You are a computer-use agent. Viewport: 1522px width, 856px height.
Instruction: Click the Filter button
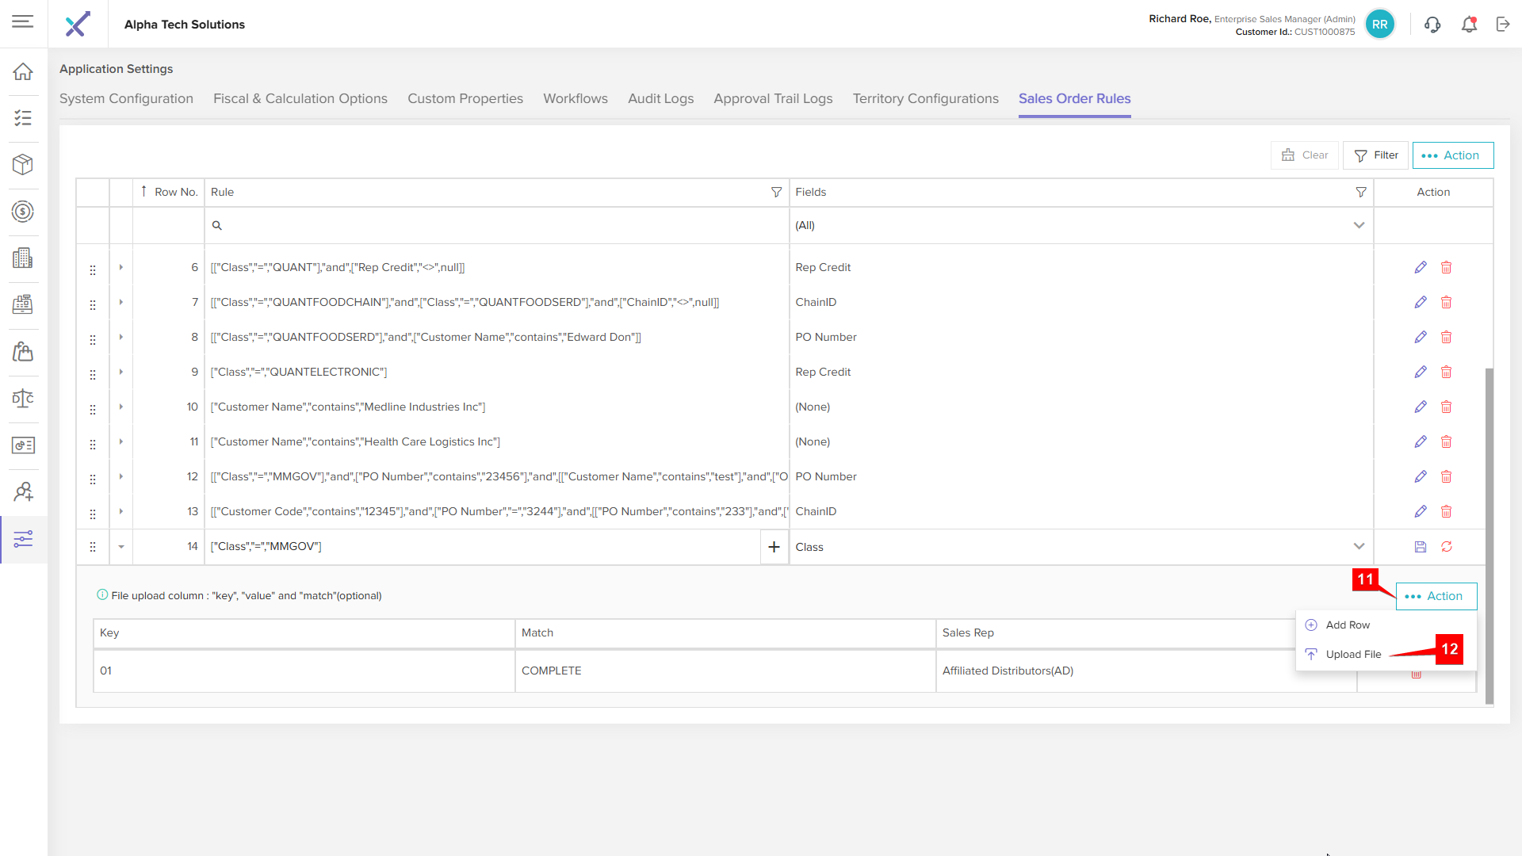(x=1376, y=155)
